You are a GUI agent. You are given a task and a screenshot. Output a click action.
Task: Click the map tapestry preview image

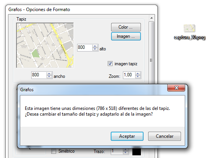pyautogui.click(x=45, y=45)
